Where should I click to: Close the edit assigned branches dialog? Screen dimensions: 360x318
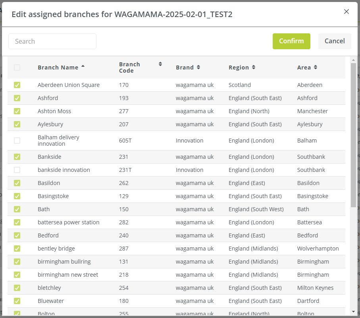(x=346, y=12)
